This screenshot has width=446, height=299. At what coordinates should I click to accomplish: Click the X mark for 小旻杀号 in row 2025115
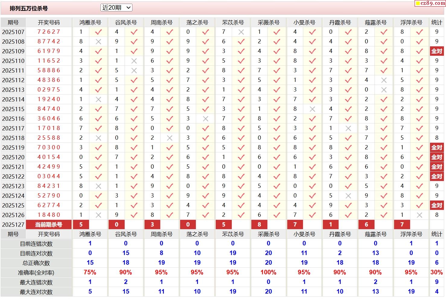pyautogui.click(x=312, y=109)
